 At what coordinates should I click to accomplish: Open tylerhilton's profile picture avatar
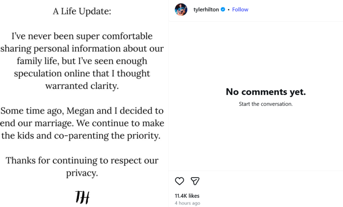pyautogui.click(x=181, y=9)
